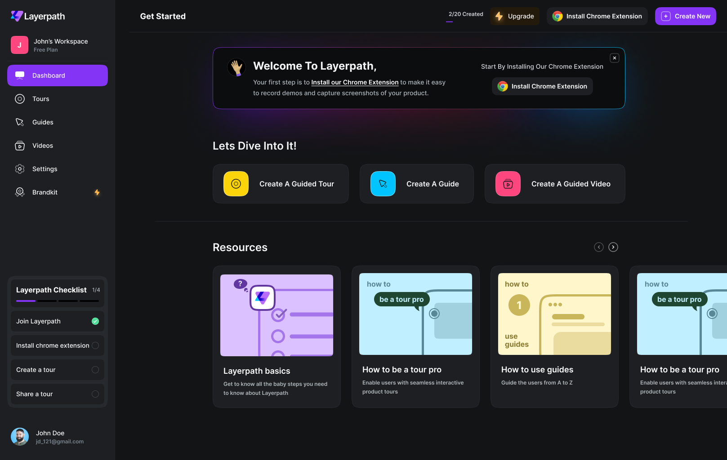This screenshot has width=727, height=460.
Task: Select the Get Started heading tab
Action: click(163, 16)
